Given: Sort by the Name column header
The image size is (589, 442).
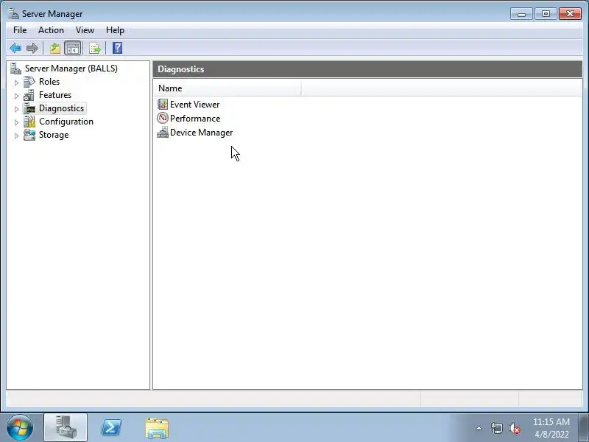Looking at the screenshot, I should click(227, 88).
